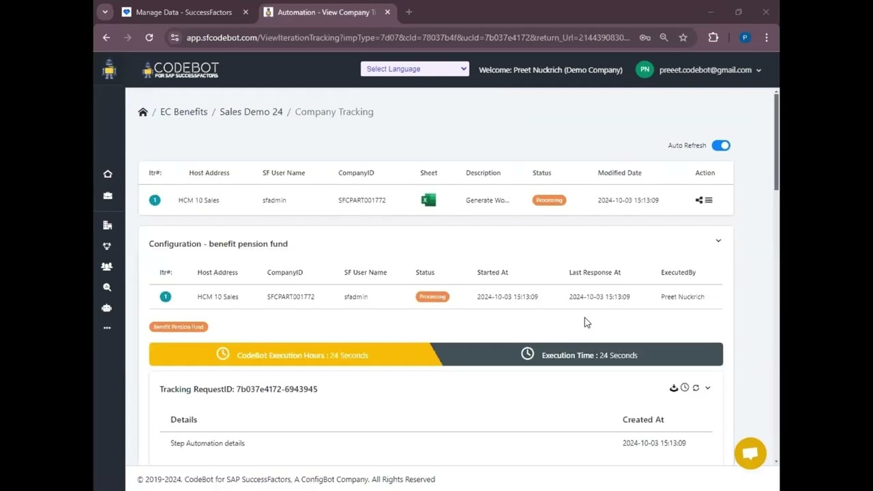This screenshot has height=491, width=873.
Task: Click the clock icon beside Tracking RequestID
Action: click(685, 388)
